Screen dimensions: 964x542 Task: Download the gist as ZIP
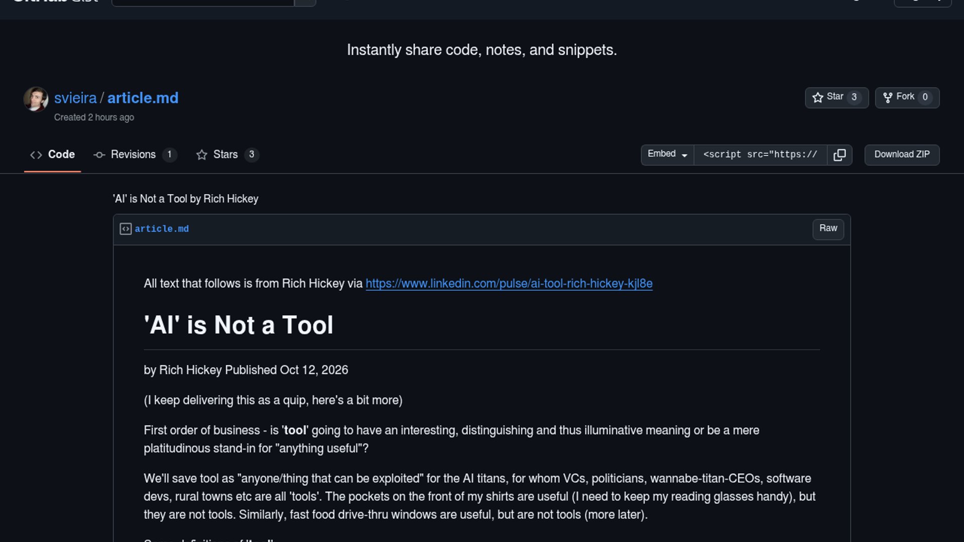(902, 155)
